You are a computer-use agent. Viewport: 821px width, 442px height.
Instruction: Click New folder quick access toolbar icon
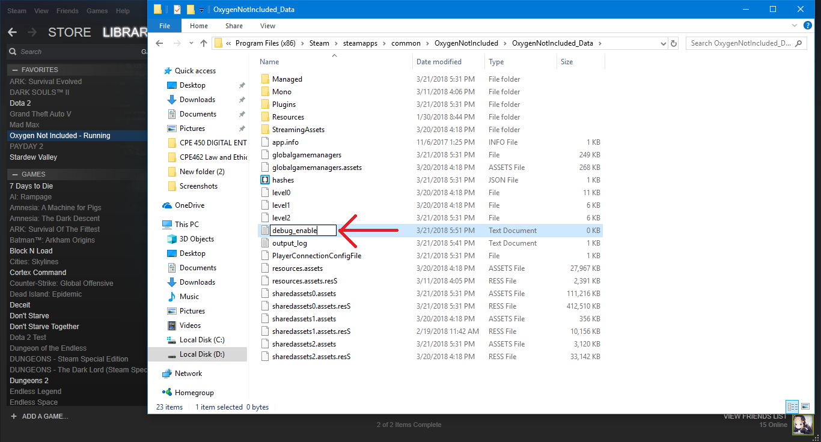coord(191,10)
